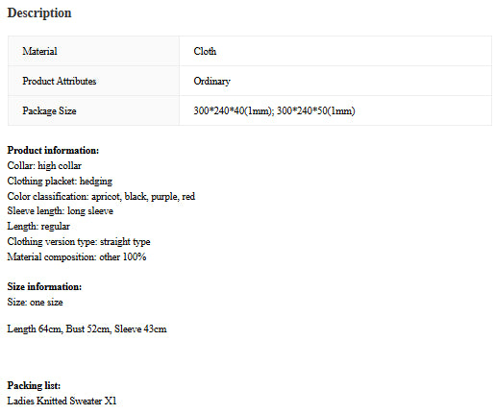The height and width of the screenshot is (414, 495).
Task: Click the Length 64cm measurements line
Action: point(87,329)
